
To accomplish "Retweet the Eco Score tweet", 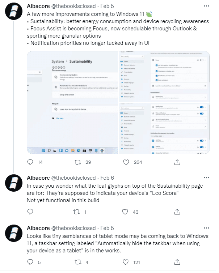I will 76,212.
